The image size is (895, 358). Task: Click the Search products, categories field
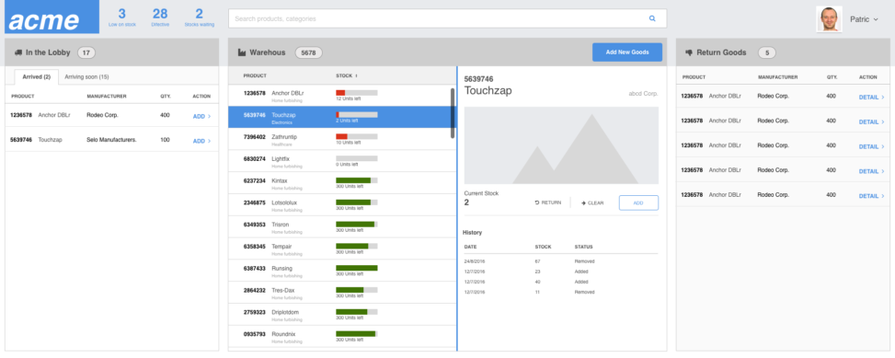pos(447,18)
